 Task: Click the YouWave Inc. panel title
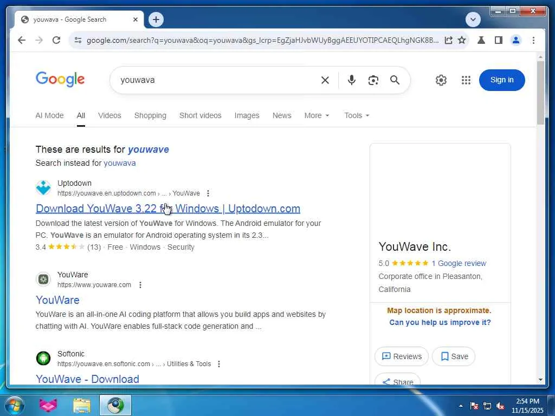coord(415,246)
